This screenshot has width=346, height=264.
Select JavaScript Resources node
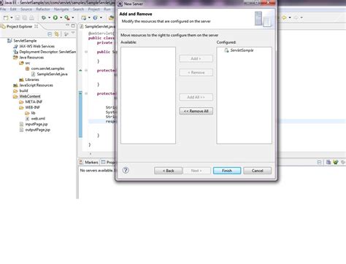36,85
